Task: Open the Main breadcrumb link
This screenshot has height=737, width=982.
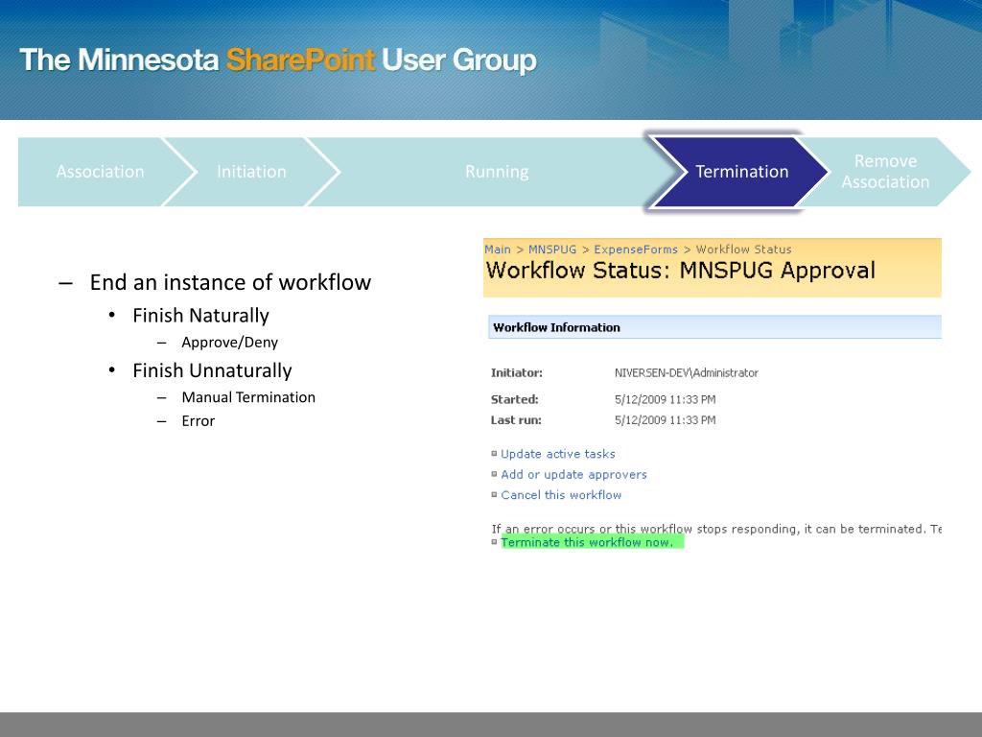Action: point(498,250)
